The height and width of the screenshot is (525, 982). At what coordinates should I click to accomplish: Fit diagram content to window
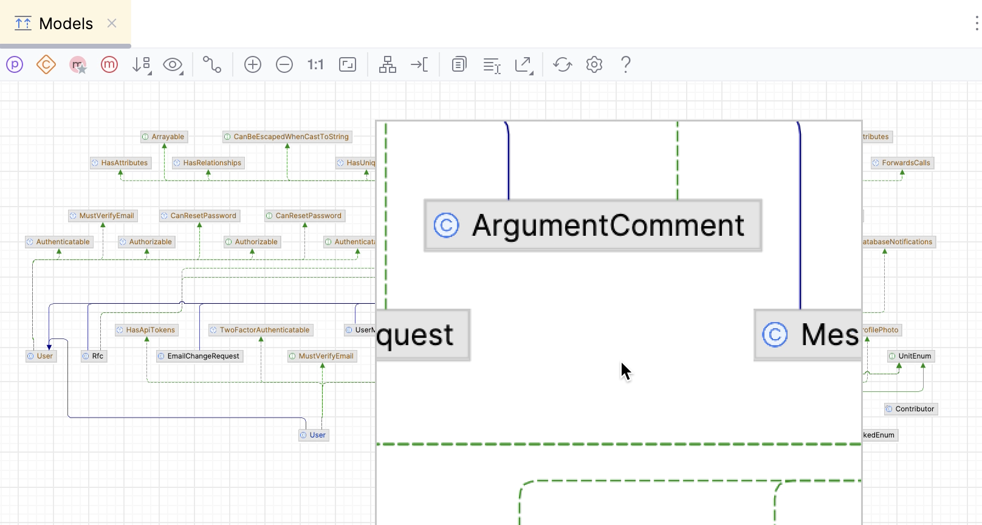click(348, 64)
